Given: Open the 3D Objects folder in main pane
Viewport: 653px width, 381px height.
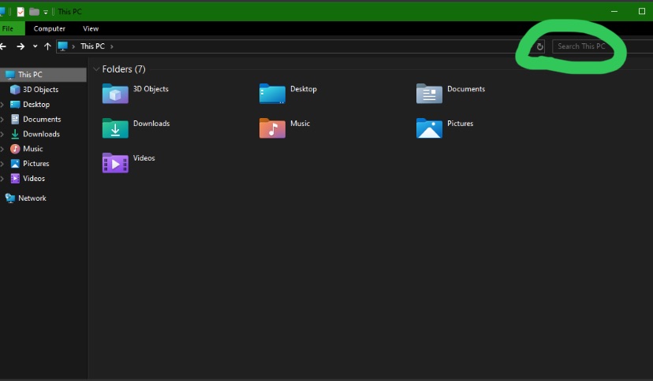Looking at the screenshot, I should 115,94.
